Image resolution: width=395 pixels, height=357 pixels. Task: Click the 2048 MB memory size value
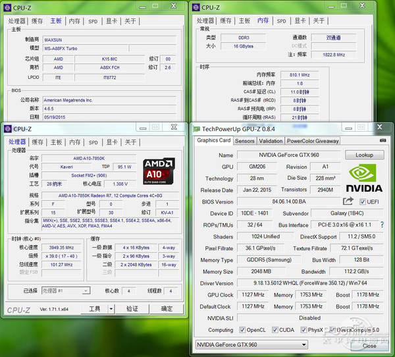261,271
